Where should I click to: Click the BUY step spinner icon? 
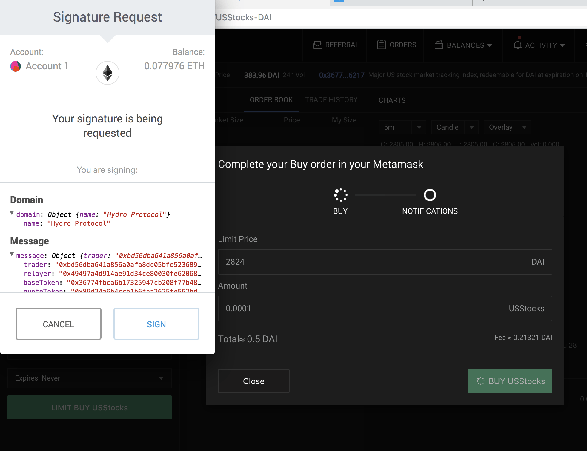[340, 195]
